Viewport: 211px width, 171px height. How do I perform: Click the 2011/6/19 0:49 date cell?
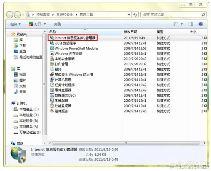click(134, 38)
